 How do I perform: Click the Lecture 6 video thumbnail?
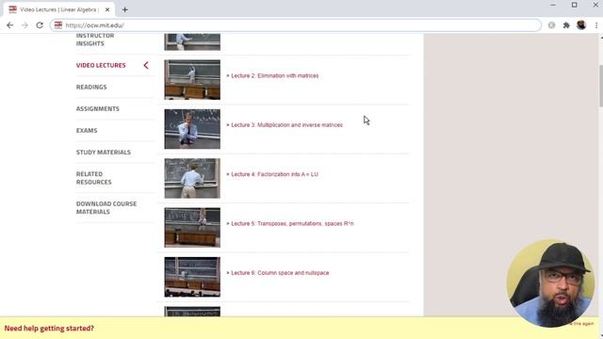(192, 277)
